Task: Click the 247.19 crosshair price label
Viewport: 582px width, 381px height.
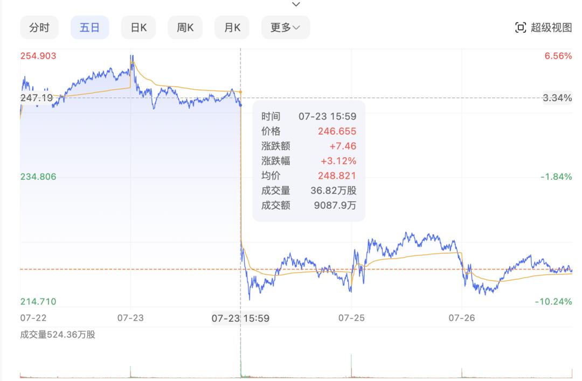Action: [36, 97]
